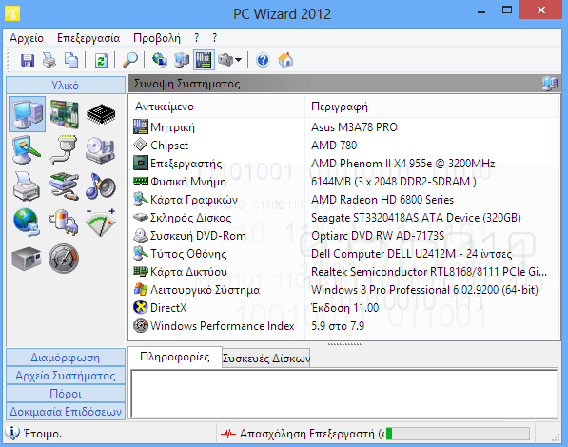Click the info icon beside Έτοιμο status
568x447 pixels.
click(12, 433)
